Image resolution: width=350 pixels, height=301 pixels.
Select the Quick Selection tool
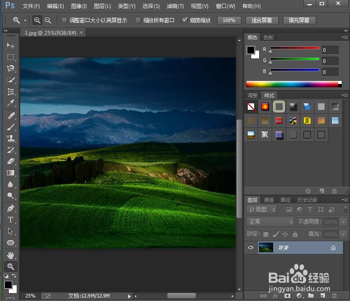point(10,80)
